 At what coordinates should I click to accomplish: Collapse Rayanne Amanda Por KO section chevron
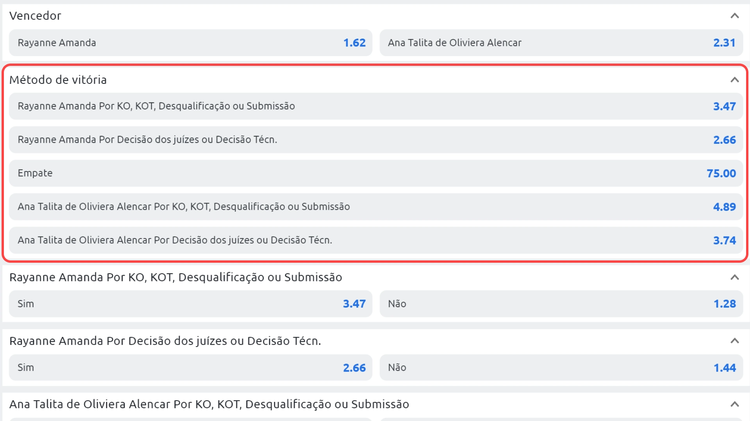(x=734, y=277)
